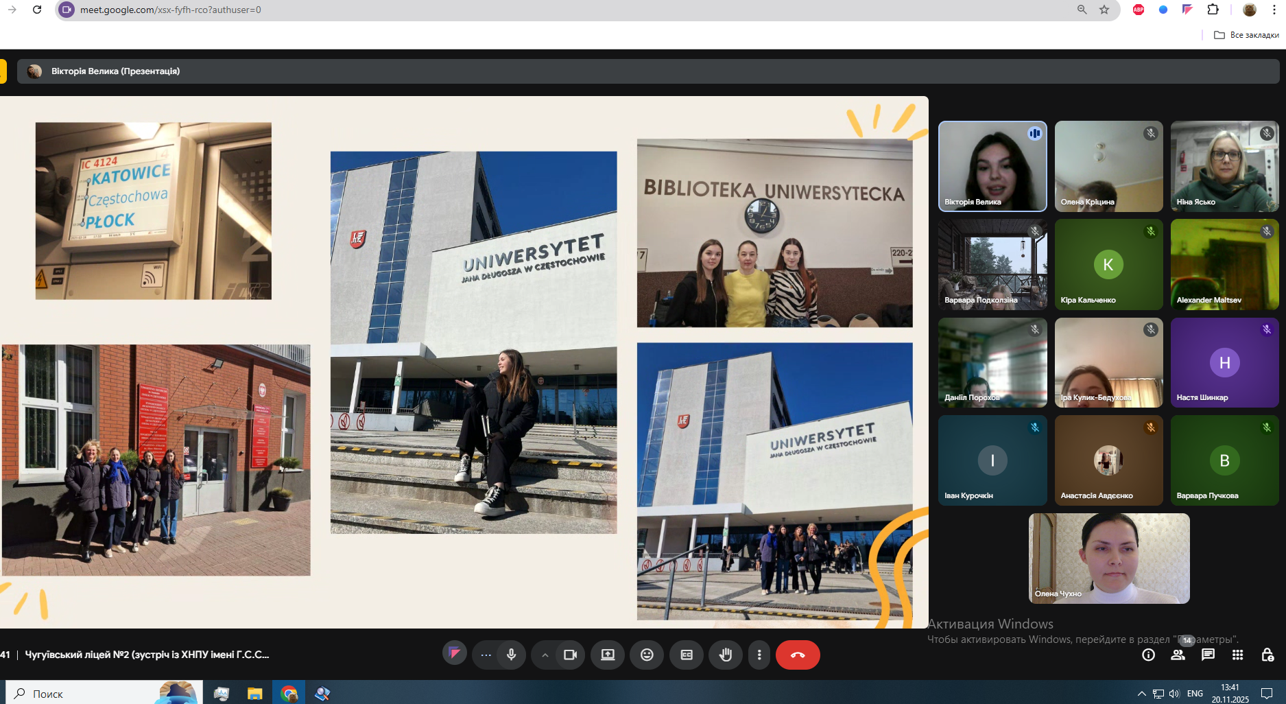Open meeting details info icon
The width and height of the screenshot is (1286, 704).
pyautogui.click(x=1148, y=655)
